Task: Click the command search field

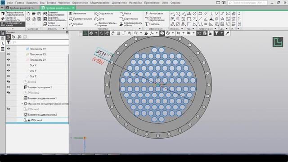Action: pyautogui.click(x=247, y=3)
